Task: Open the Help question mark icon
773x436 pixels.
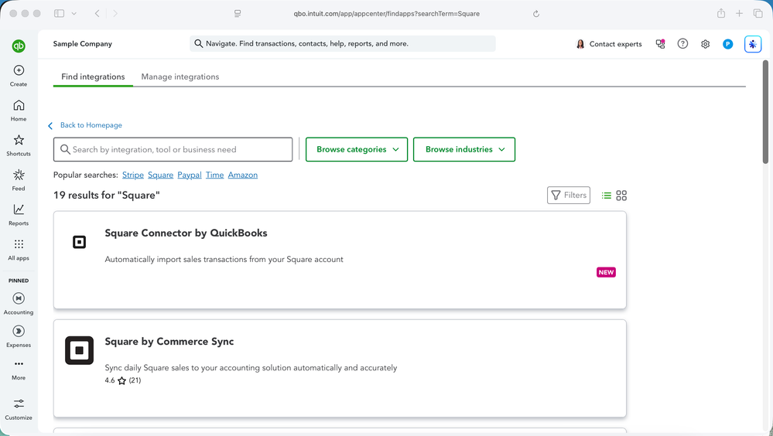Action: [x=682, y=44]
